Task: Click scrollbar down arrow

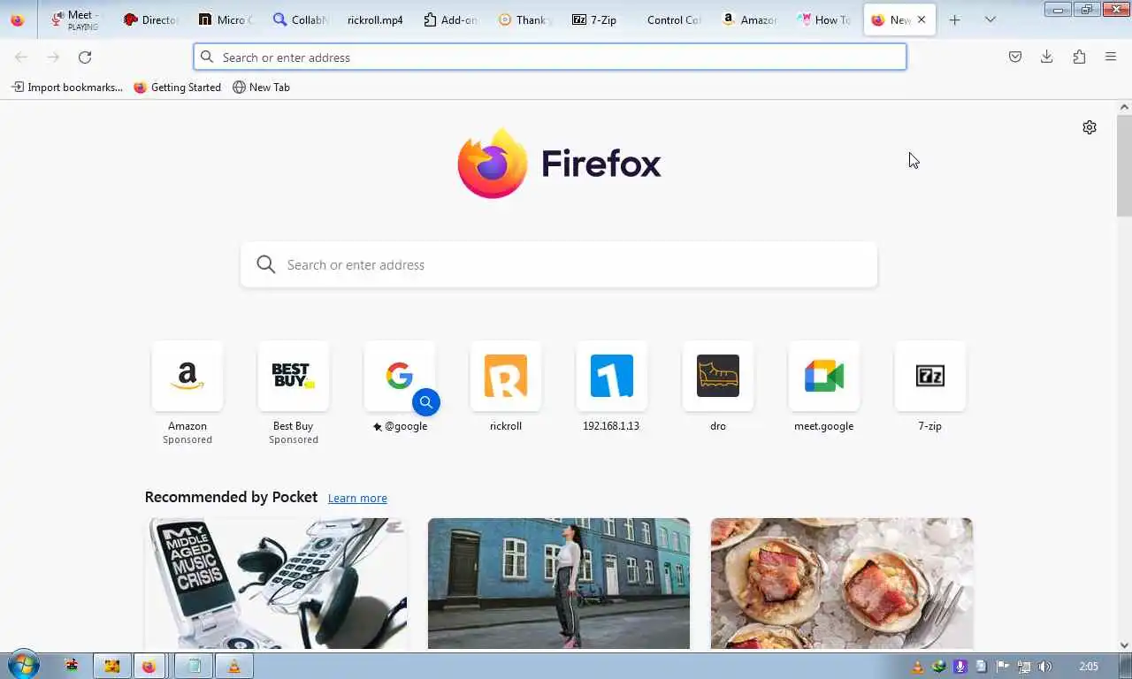Action: pyautogui.click(x=1124, y=645)
